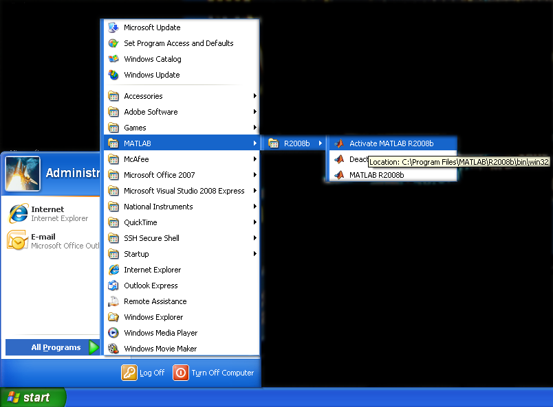
Task: Click the "Remote Assistance" label
Action: 155,301
